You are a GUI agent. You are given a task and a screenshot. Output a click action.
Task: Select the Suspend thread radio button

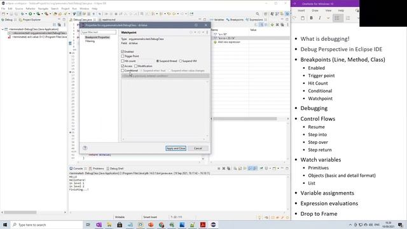click(157, 61)
